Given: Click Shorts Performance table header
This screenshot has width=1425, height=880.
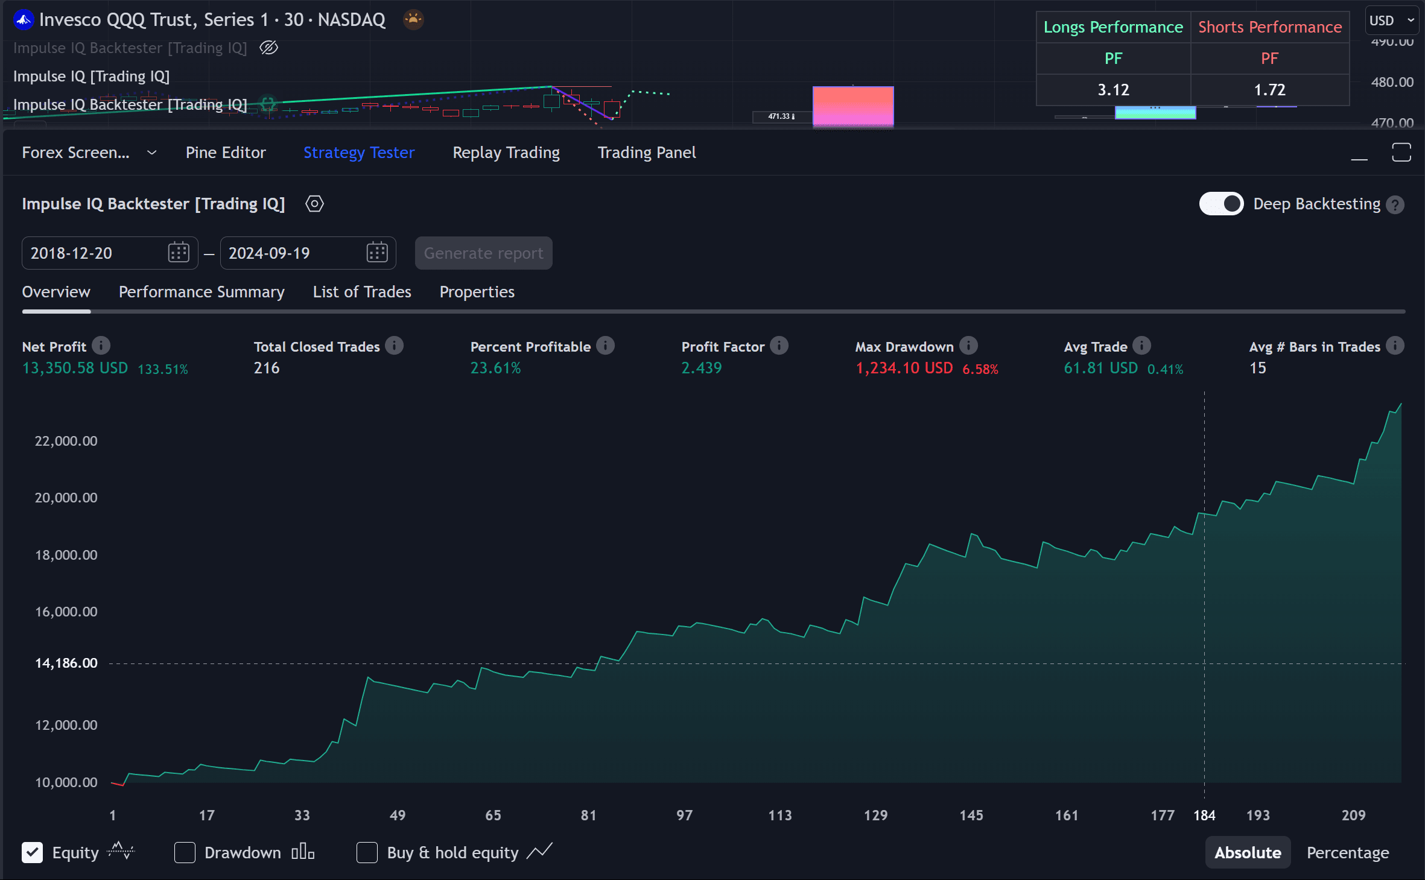Looking at the screenshot, I should tap(1270, 27).
